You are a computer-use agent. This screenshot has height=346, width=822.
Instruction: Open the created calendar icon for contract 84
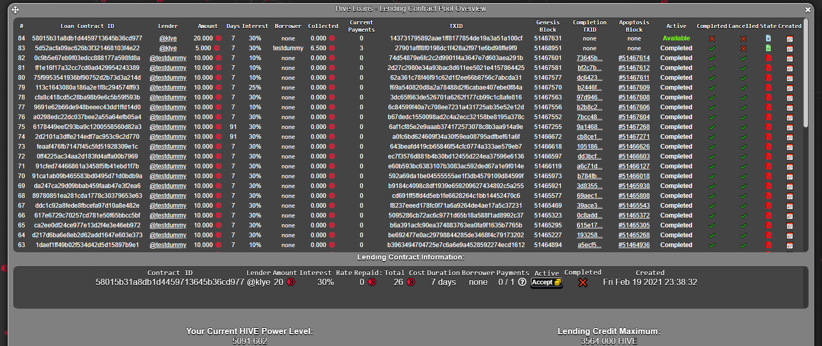[789, 38]
